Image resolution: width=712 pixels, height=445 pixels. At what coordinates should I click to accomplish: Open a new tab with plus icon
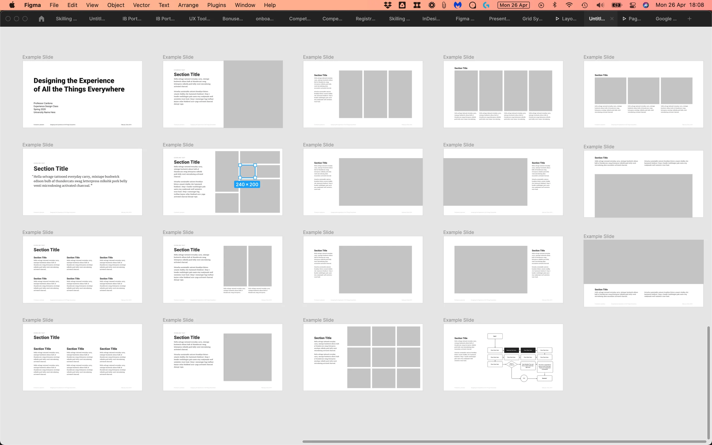pos(689,19)
